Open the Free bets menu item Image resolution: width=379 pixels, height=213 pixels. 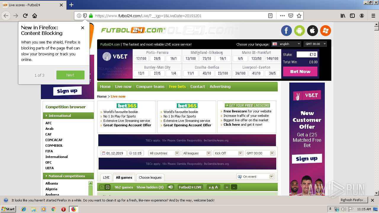(x=177, y=87)
